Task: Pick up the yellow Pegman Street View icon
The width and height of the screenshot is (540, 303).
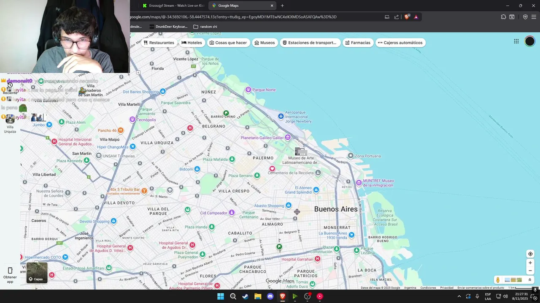Action: point(498,280)
